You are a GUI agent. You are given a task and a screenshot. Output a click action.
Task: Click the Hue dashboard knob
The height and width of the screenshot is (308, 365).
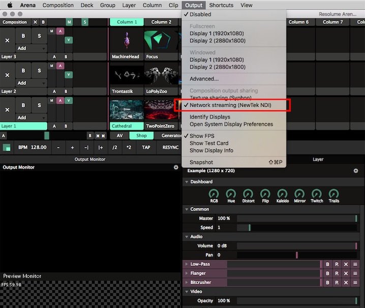231,194
